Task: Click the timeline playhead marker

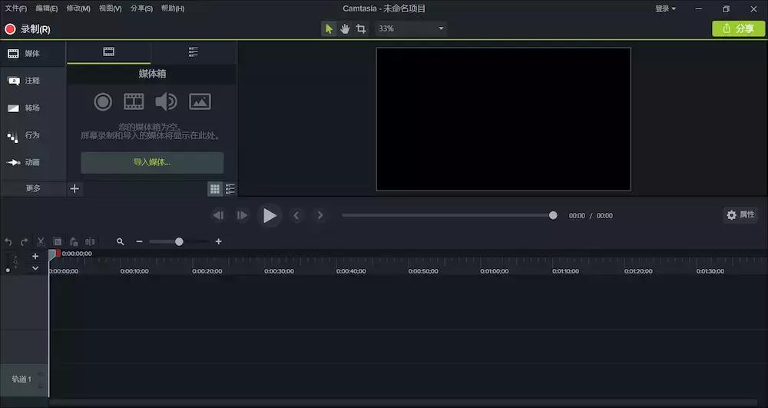Action: (x=52, y=254)
